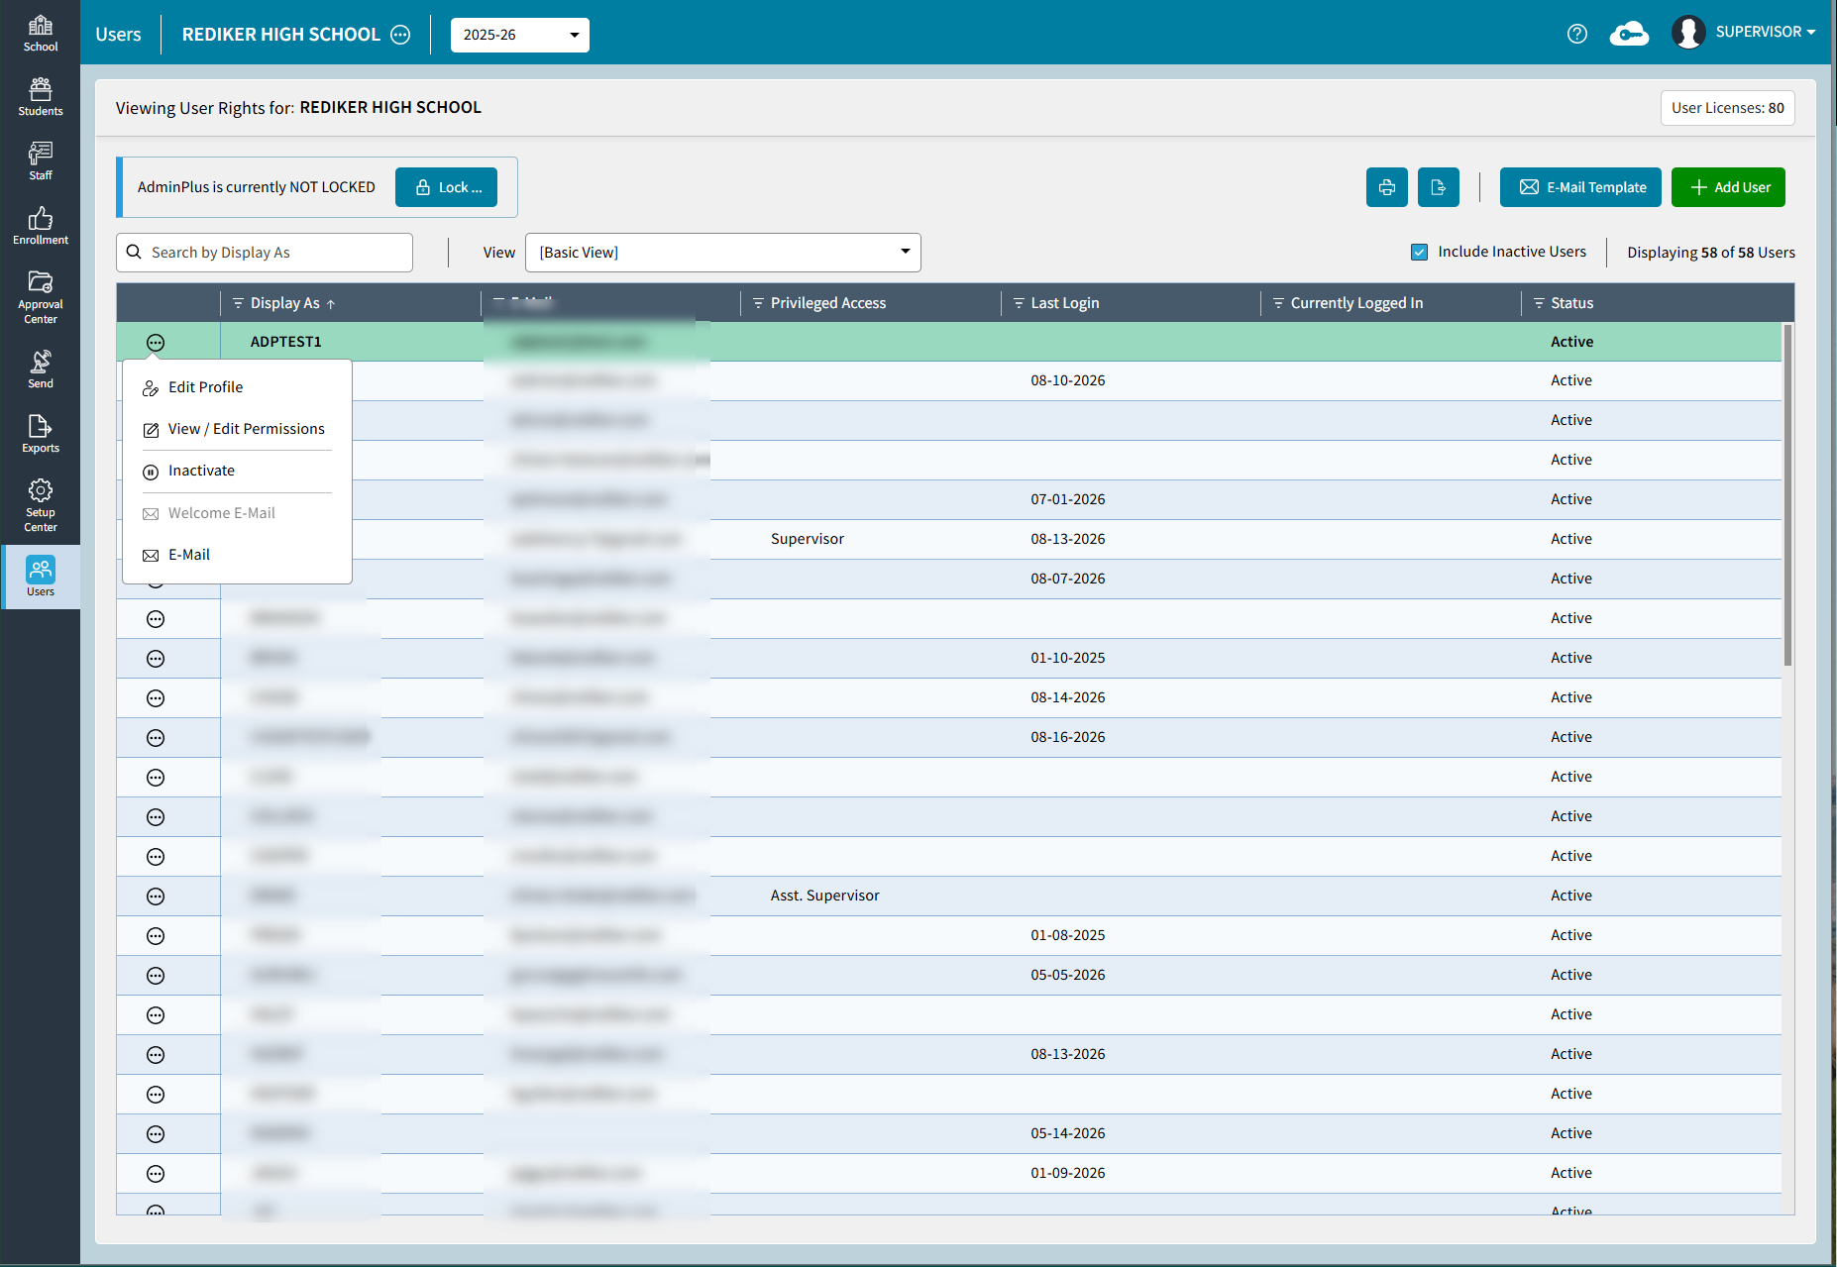
Task: Click the ellipsis beside REDIKER HIGH SCHOOL
Action: pyautogui.click(x=400, y=35)
